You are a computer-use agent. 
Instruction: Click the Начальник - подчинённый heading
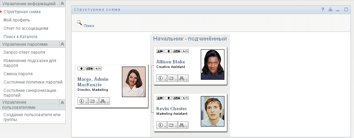click(x=190, y=39)
